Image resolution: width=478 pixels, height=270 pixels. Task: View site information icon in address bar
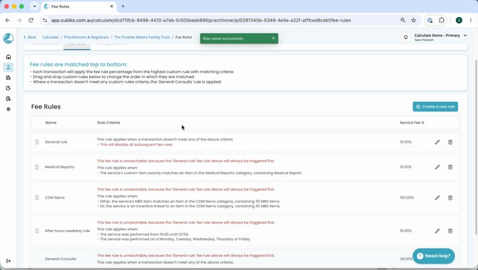pyautogui.click(x=45, y=20)
